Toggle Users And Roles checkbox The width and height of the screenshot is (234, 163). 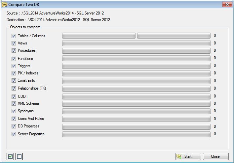click(x=14, y=119)
